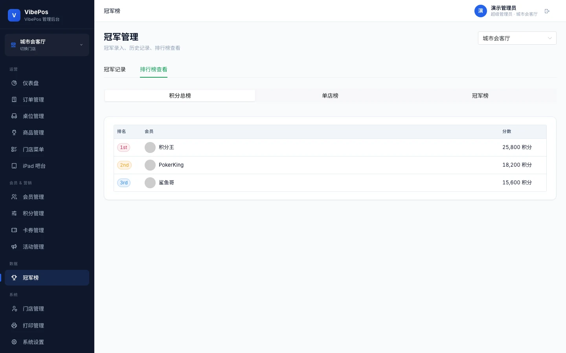566x353 pixels.
Task: Click 超级管理员 · 城市会客厅 role text
Action: tap(514, 14)
